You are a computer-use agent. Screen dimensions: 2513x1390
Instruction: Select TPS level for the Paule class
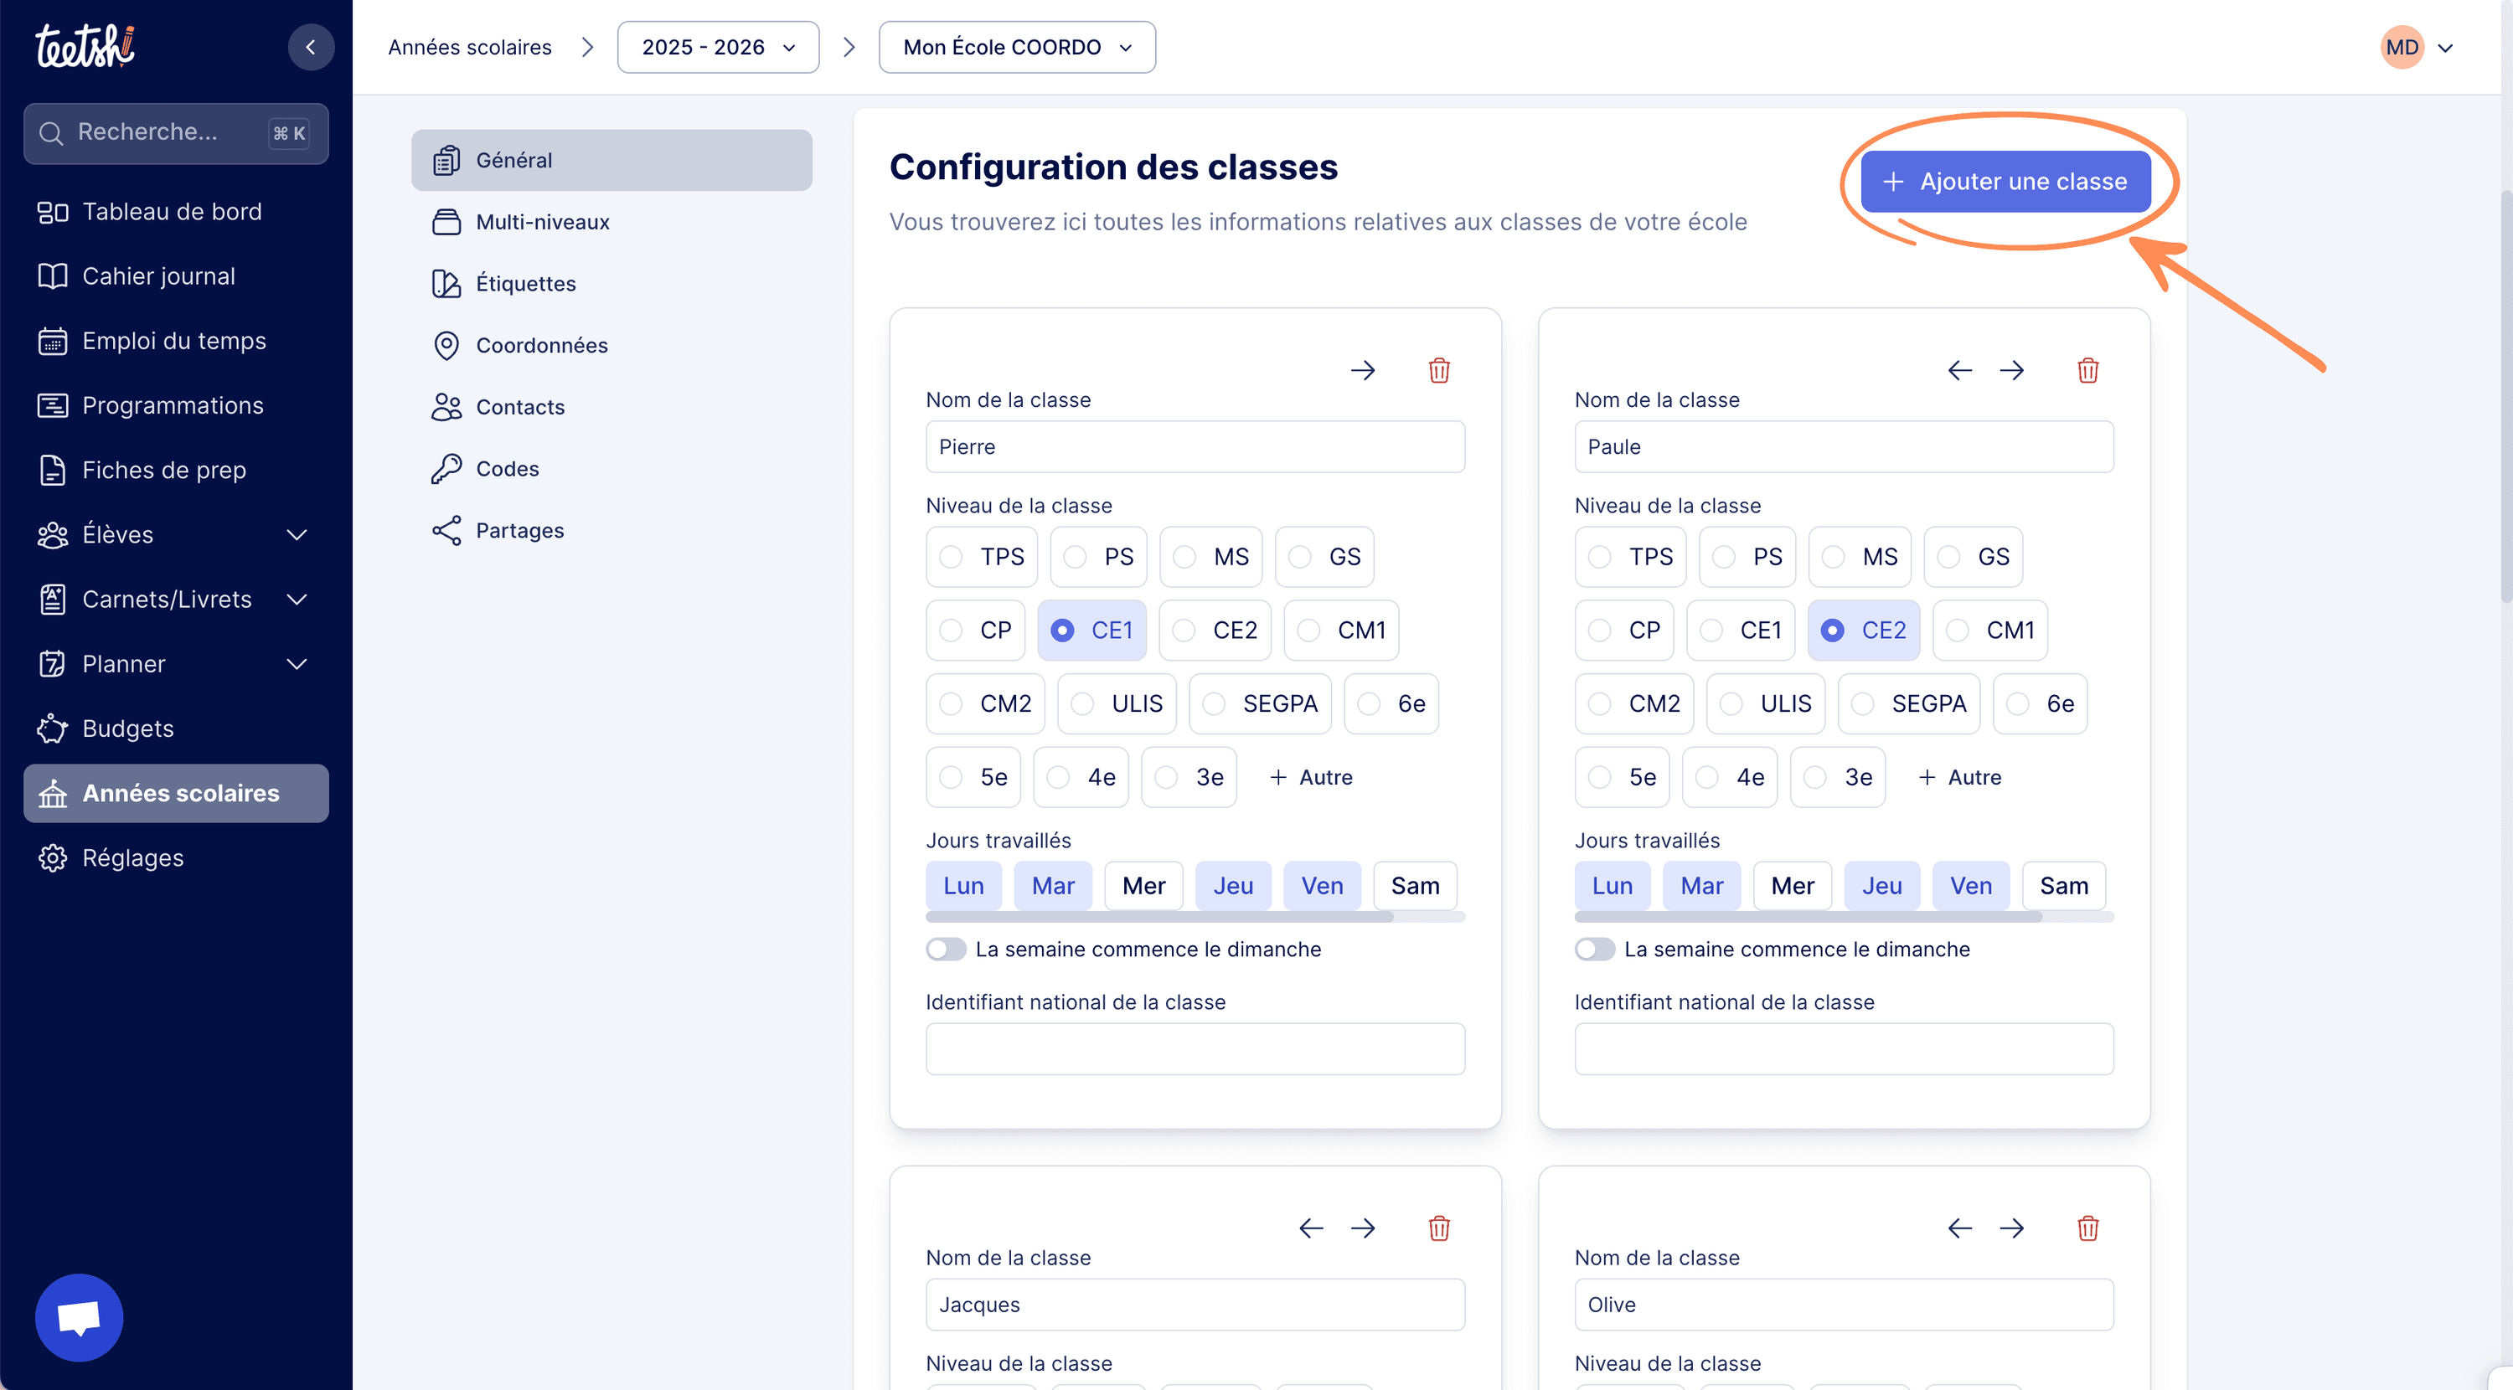coord(1630,557)
